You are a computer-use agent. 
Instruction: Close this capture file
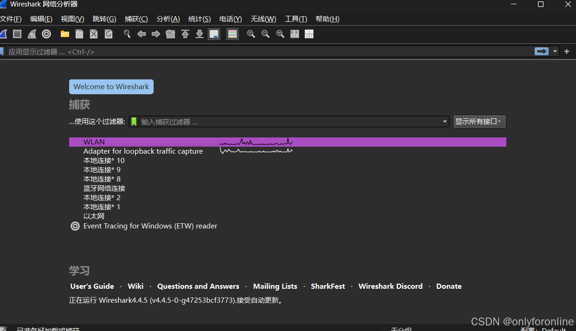(94, 34)
